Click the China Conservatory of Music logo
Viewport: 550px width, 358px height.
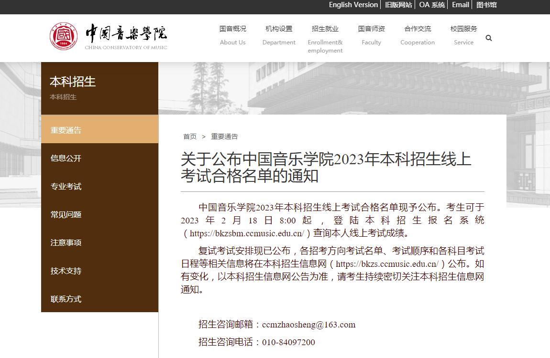(109, 36)
